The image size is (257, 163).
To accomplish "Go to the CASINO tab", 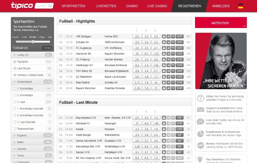I will 132,6.
